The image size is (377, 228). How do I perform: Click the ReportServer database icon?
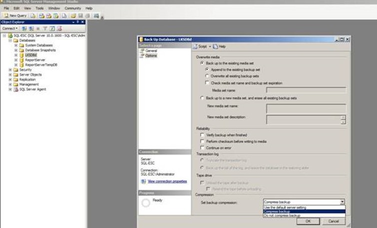21,60
